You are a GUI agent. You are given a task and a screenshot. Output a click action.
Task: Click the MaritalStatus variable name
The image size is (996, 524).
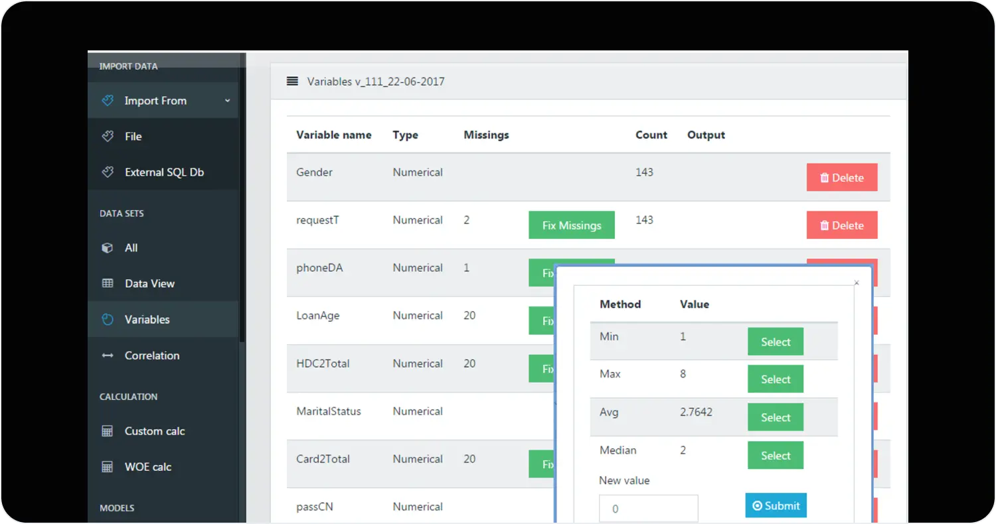click(x=329, y=411)
